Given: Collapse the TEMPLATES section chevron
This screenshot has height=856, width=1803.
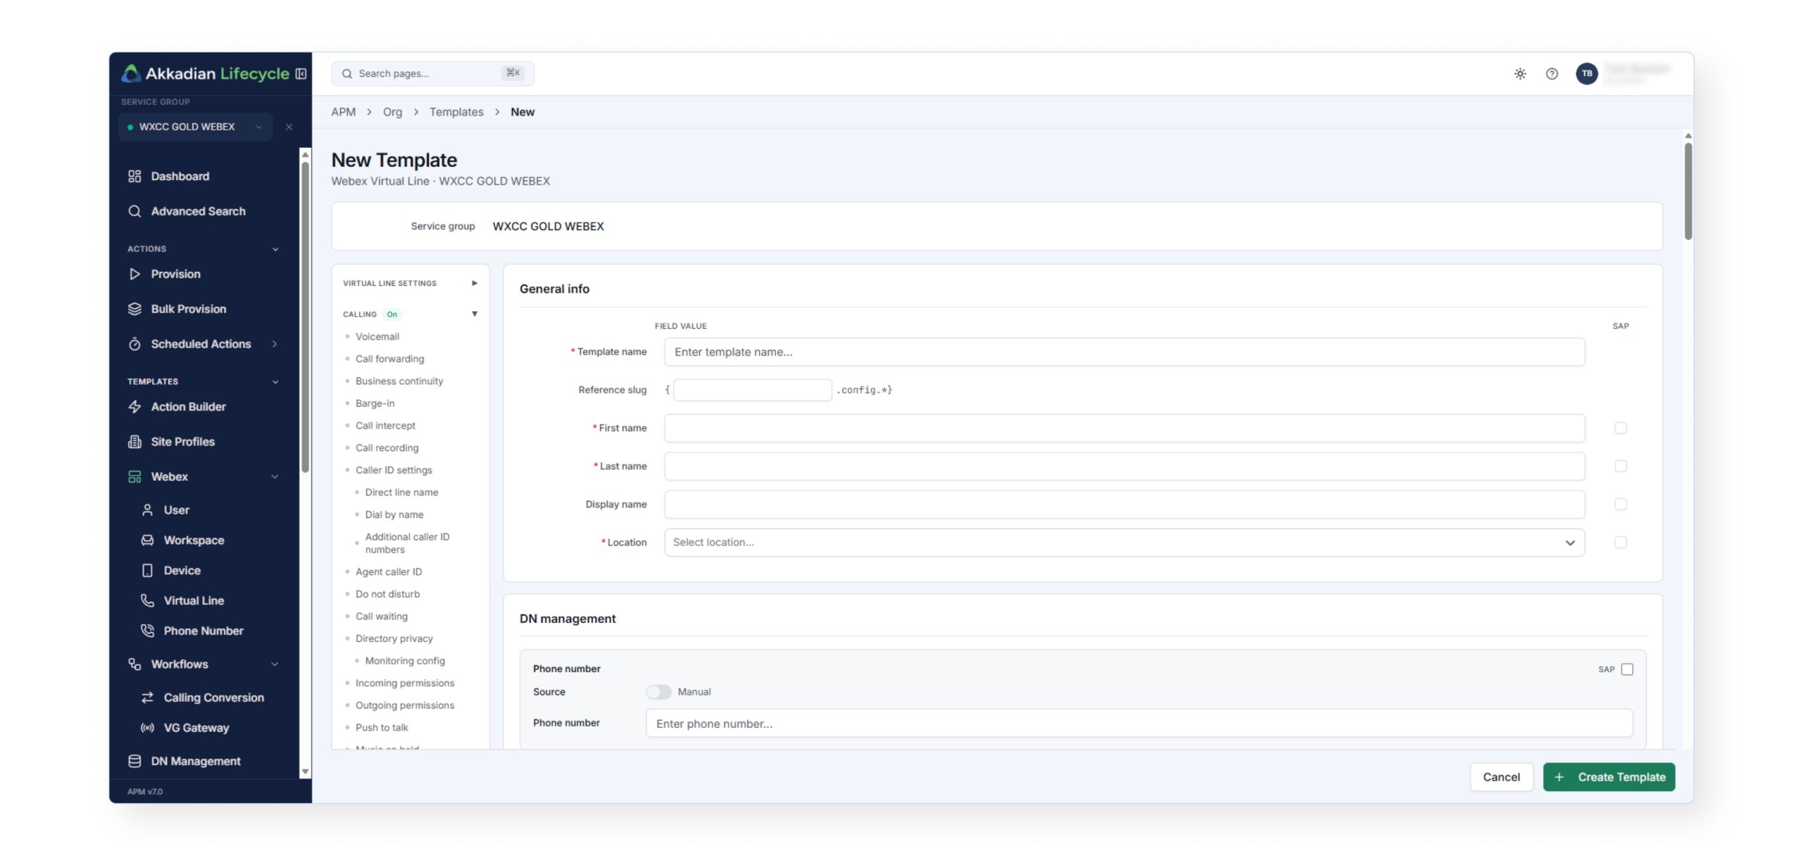Looking at the screenshot, I should point(275,382).
